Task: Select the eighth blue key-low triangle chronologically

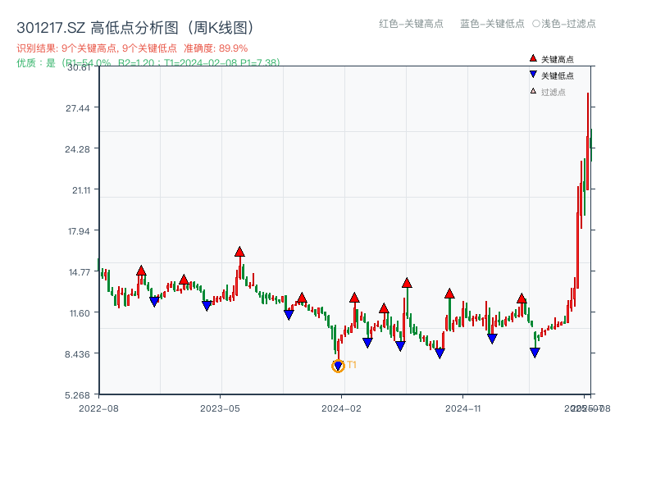Action: pyautogui.click(x=493, y=339)
